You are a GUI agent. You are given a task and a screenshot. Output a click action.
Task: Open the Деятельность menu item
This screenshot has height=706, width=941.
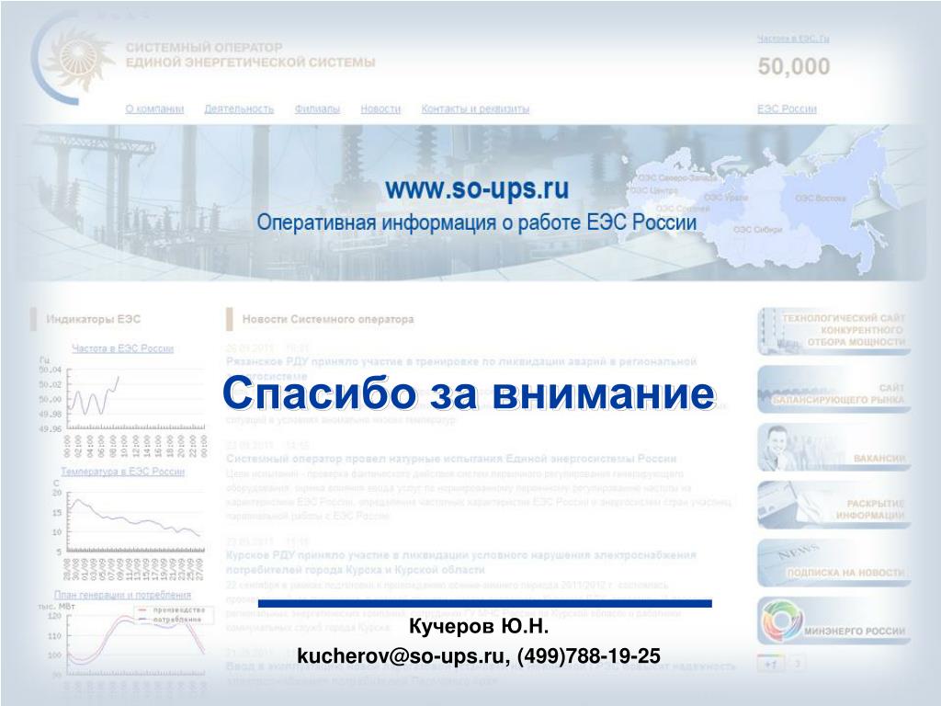click(239, 109)
